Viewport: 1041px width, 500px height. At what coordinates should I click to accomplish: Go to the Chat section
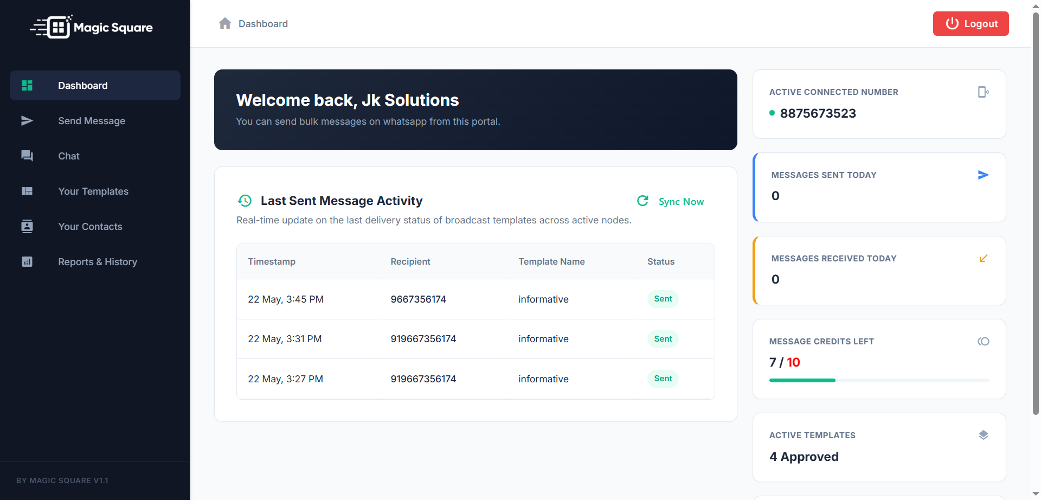[95, 156]
